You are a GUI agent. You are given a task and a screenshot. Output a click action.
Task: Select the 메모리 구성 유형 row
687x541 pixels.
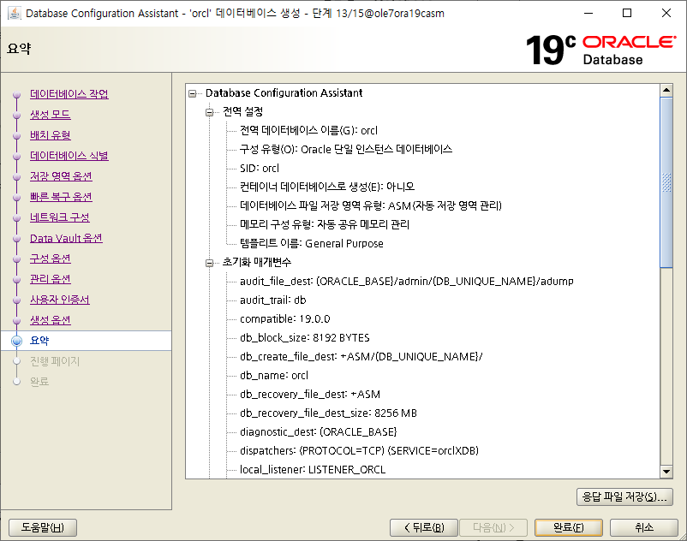[324, 224]
